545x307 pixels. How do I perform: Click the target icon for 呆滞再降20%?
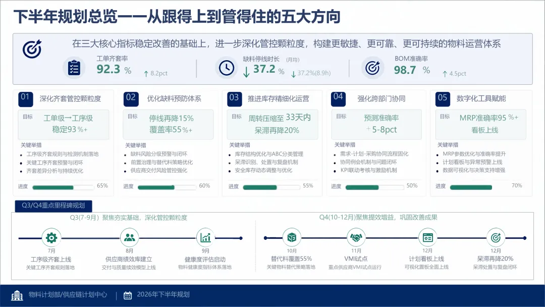coord(496,237)
